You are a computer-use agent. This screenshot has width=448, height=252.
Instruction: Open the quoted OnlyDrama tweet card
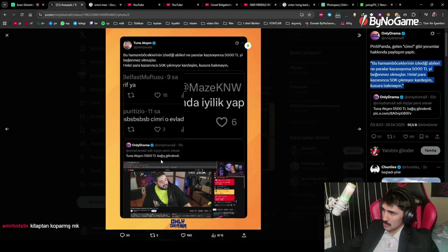point(406,105)
